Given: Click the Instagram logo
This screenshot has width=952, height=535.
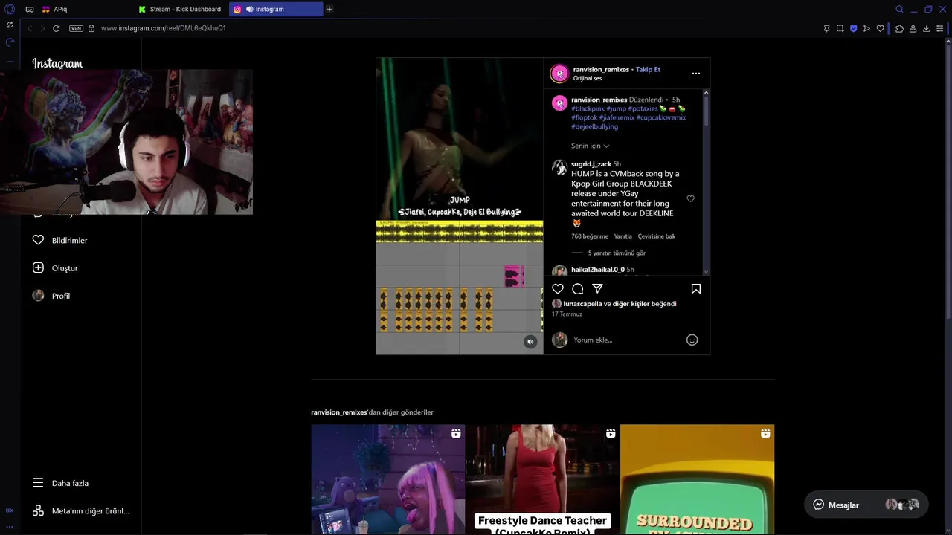Looking at the screenshot, I should 57,64.
